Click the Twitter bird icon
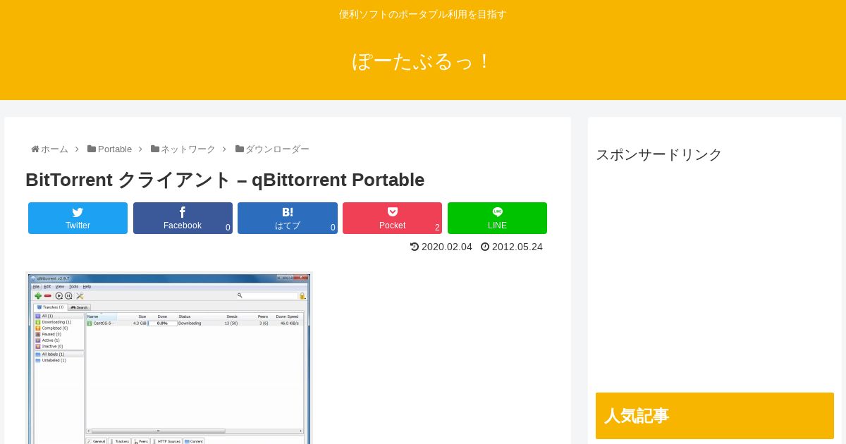 click(x=78, y=212)
